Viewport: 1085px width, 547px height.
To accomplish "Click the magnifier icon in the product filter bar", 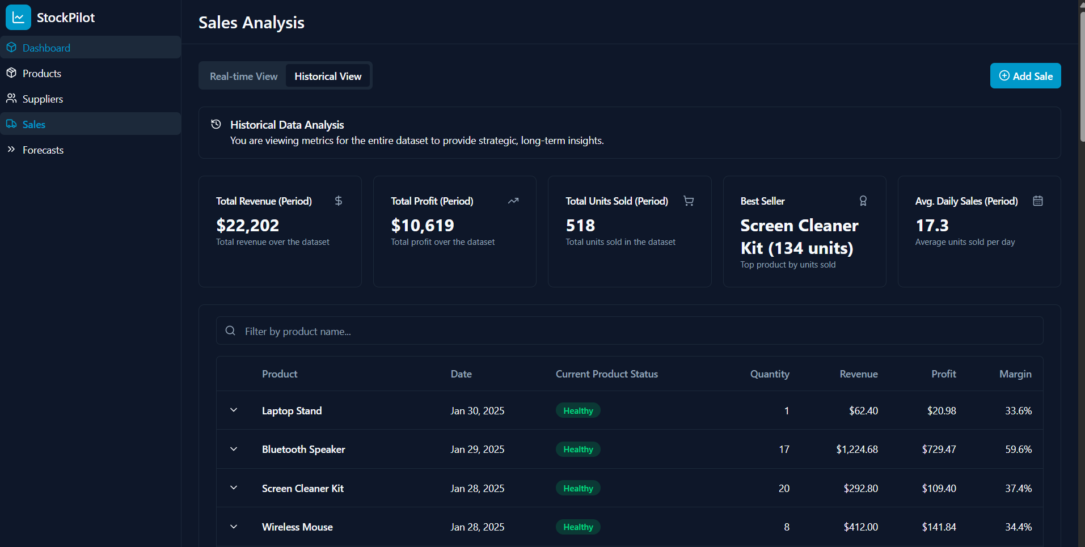I will 230,330.
